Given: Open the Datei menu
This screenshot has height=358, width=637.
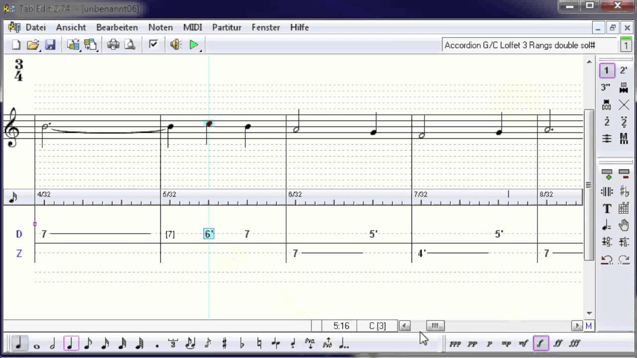Looking at the screenshot, I should [x=36, y=27].
